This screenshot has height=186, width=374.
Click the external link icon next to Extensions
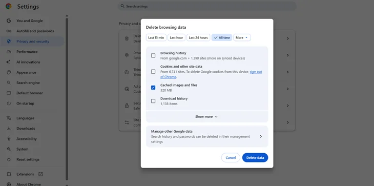[x=40, y=174]
